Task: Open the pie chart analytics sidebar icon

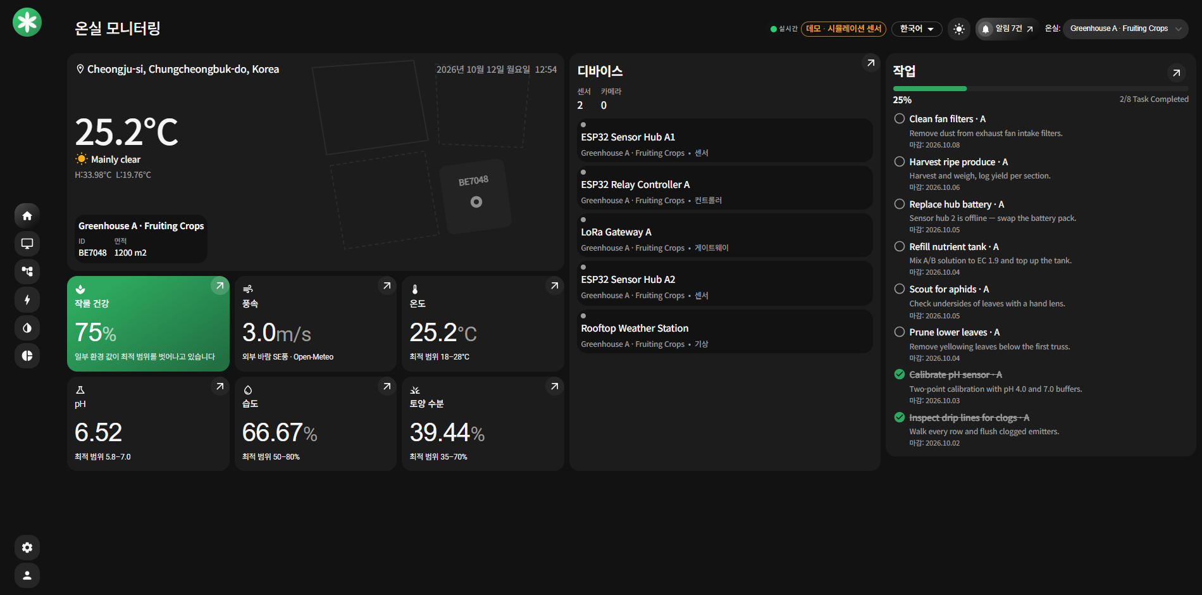Action: pyautogui.click(x=27, y=356)
